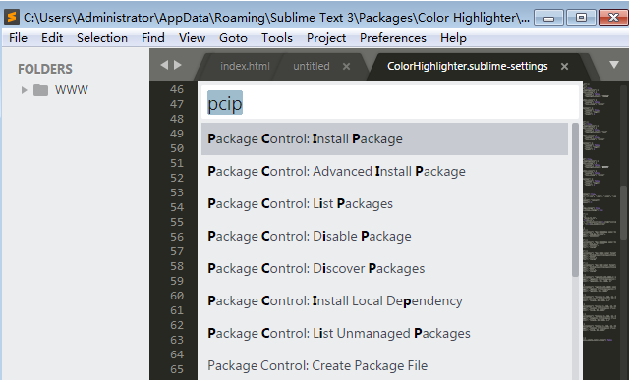Open the Project menu
Screen dimensions: 629x380
(x=326, y=38)
